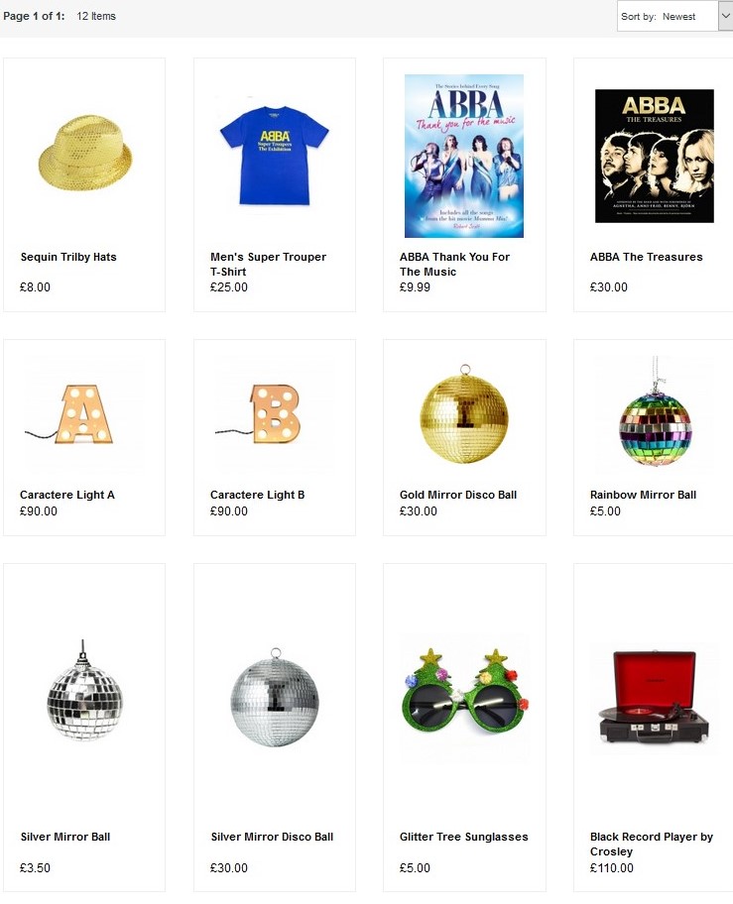Screen dimensions: 733x904
Task: Click the Sequin Trilby Hats title link
Action: point(68,257)
